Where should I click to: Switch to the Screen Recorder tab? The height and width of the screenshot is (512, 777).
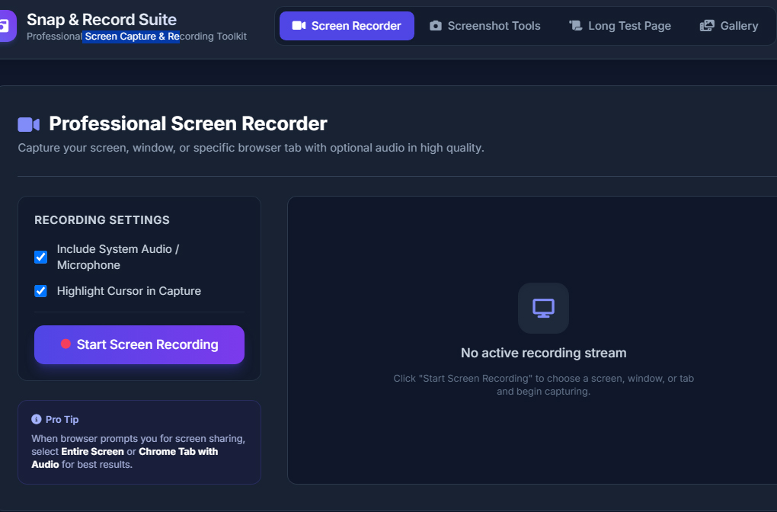tap(347, 26)
